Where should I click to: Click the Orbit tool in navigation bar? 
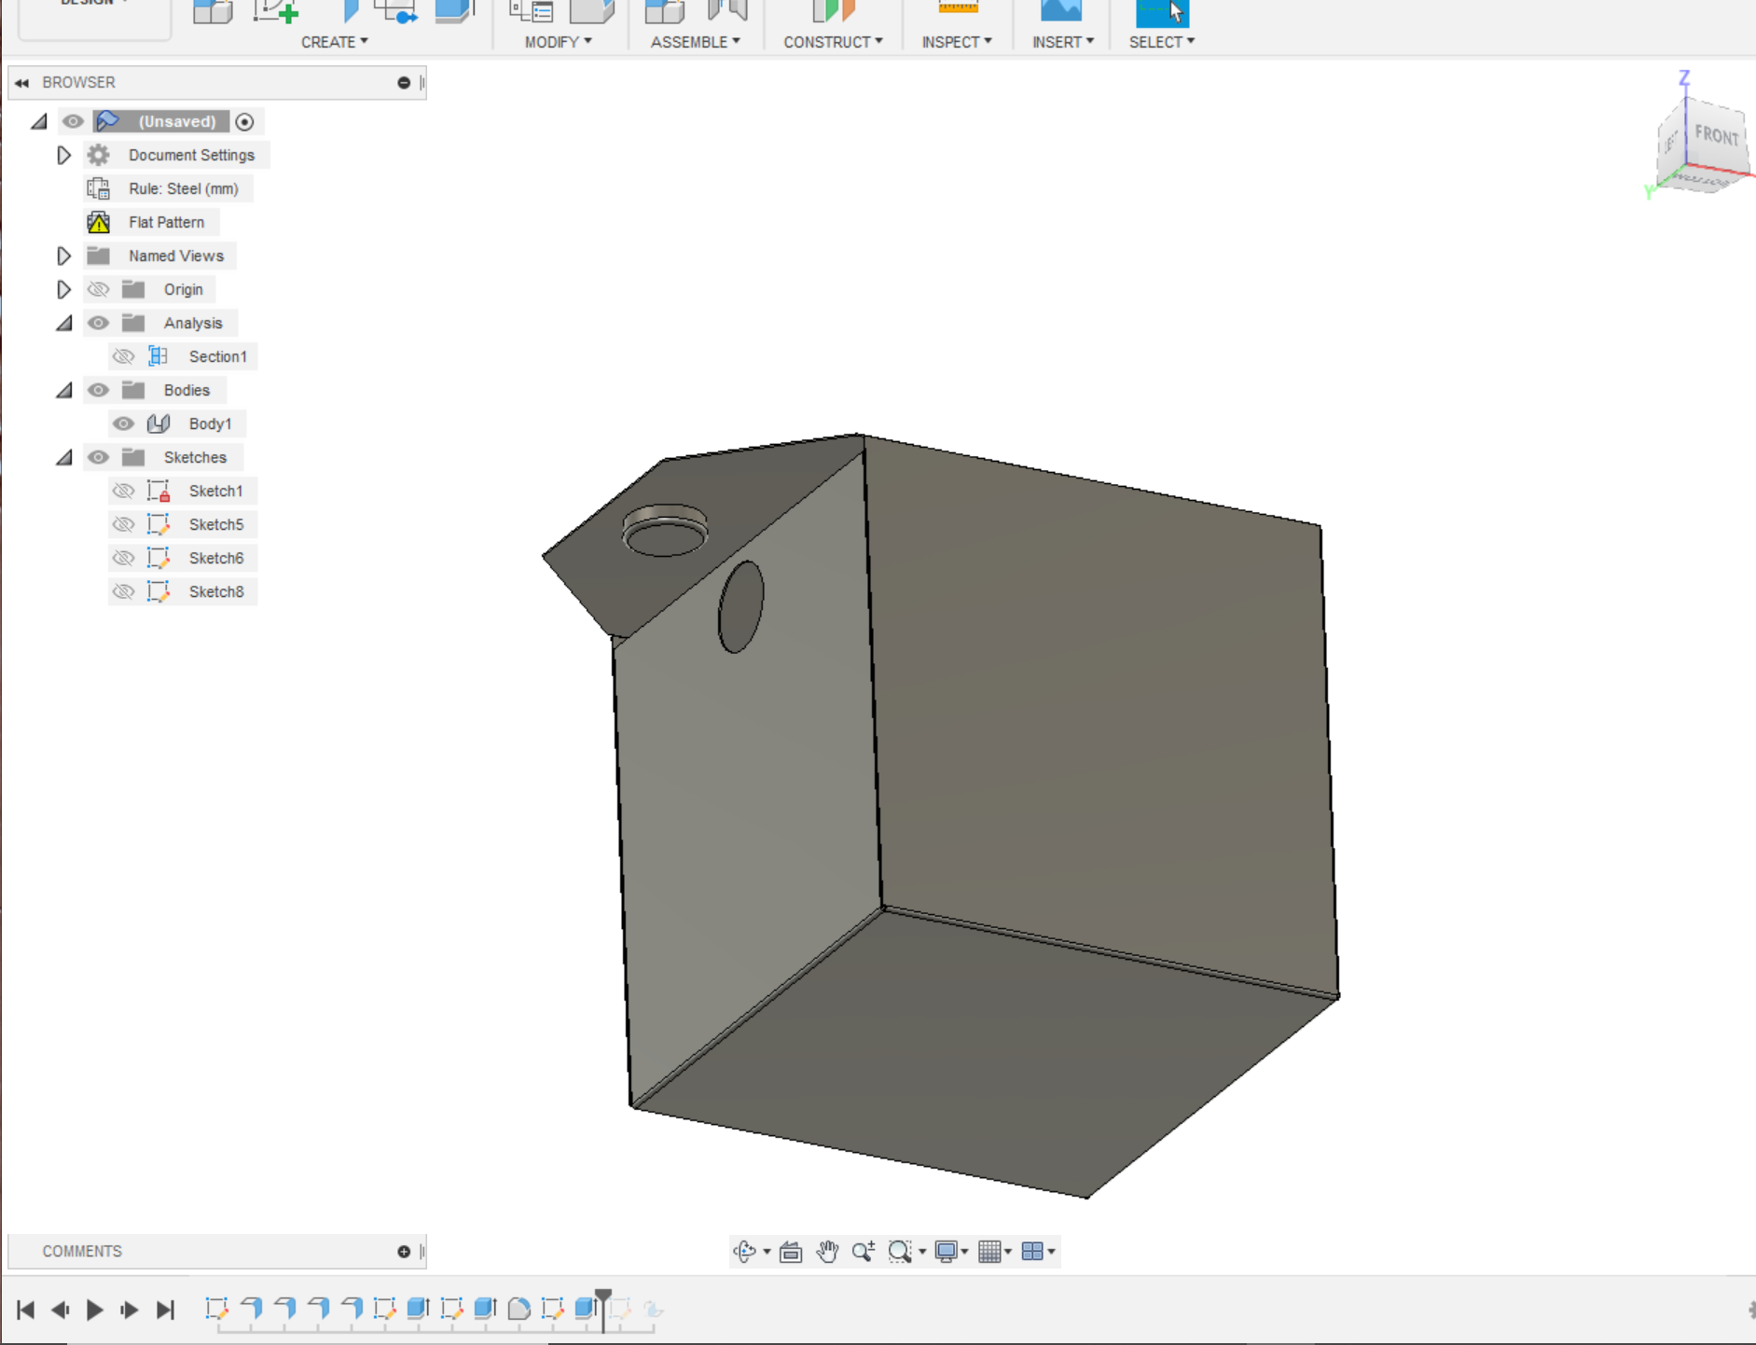click(x=746, y=1251)
